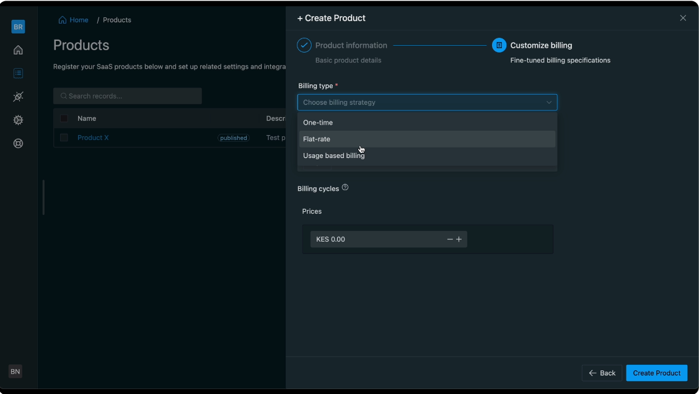
Task: Pick the Usage based billing option
Action: pos(334,156)
